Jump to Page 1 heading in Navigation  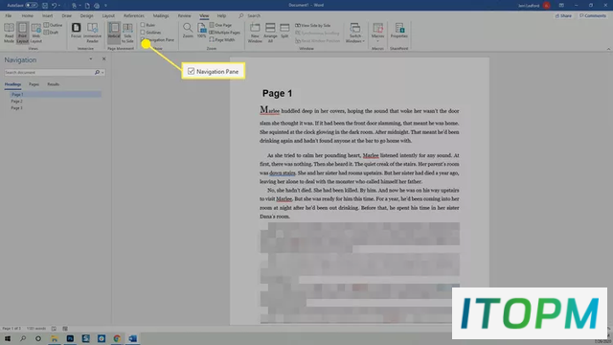point(56,94)
